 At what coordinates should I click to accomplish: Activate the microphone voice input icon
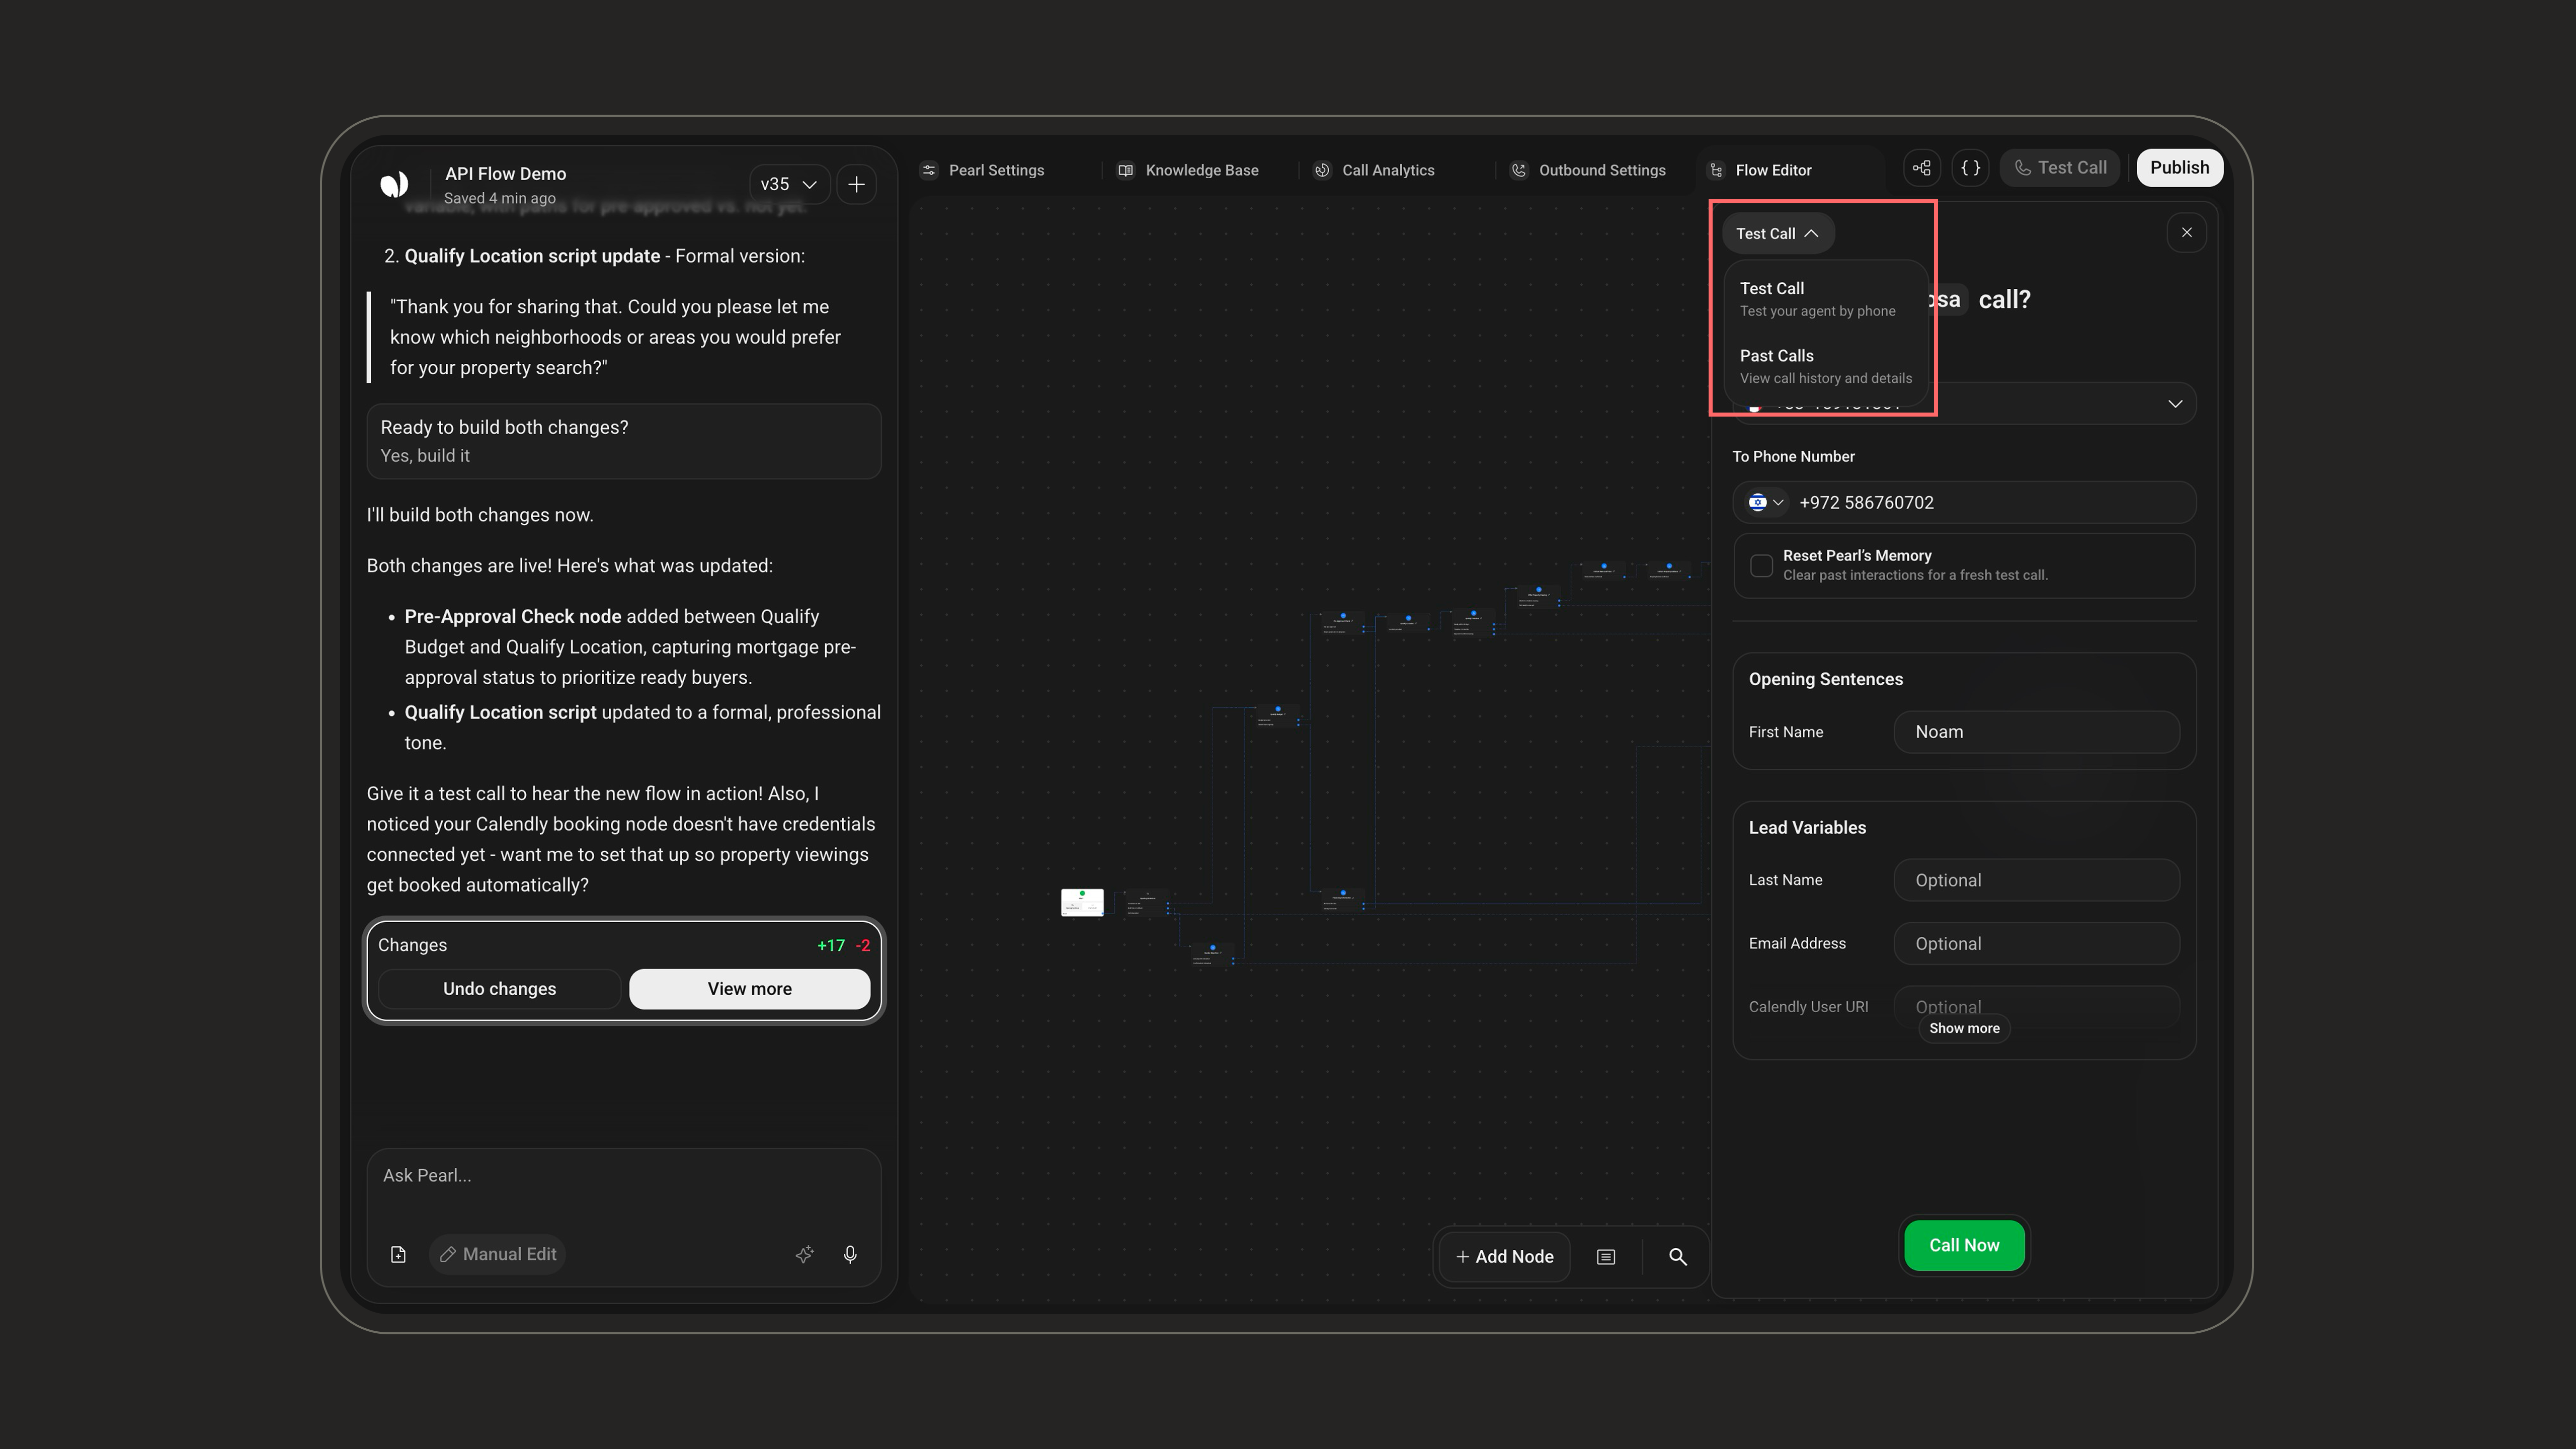[850, 1254]
